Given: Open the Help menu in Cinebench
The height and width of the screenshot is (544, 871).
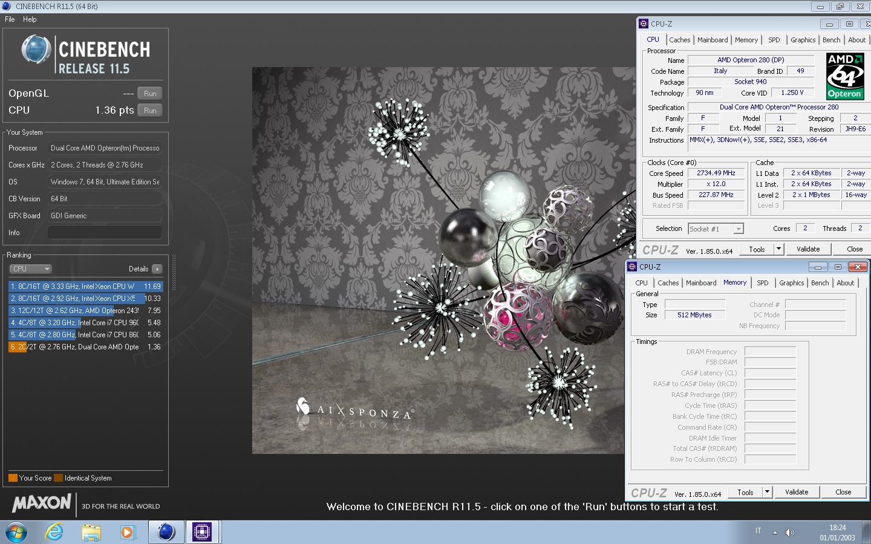Looking at the screenshot, I should pyautogui.click(x=30, y=19).
